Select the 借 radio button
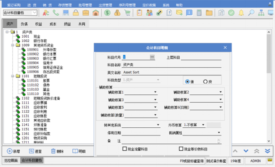Screen dimensions: 275x167 (187, 81)
